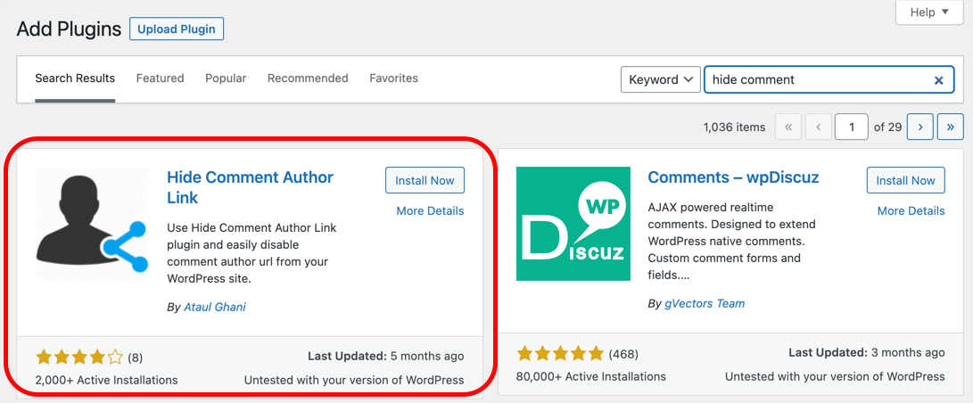Click the gVectors Team author link
This screenshot has width=973, height=403.
705,303
